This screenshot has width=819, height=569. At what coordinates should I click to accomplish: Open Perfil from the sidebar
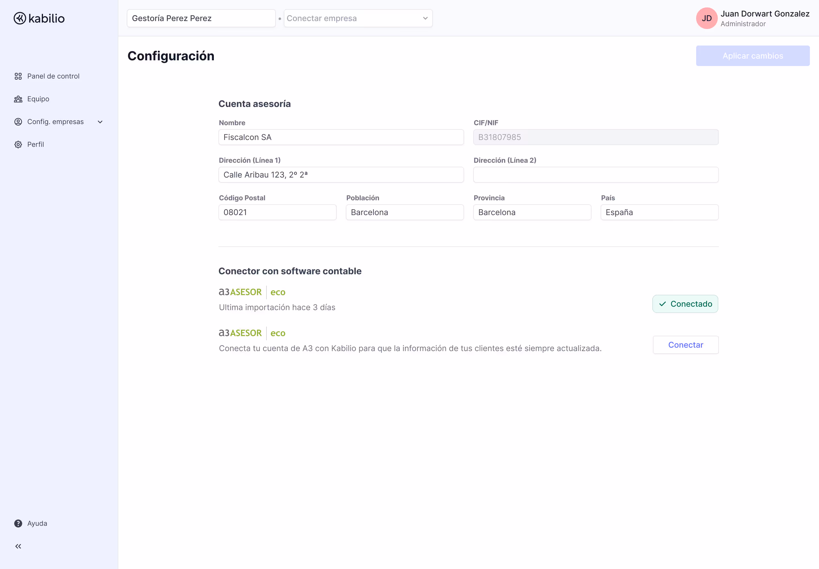click(x=36, y=145)
